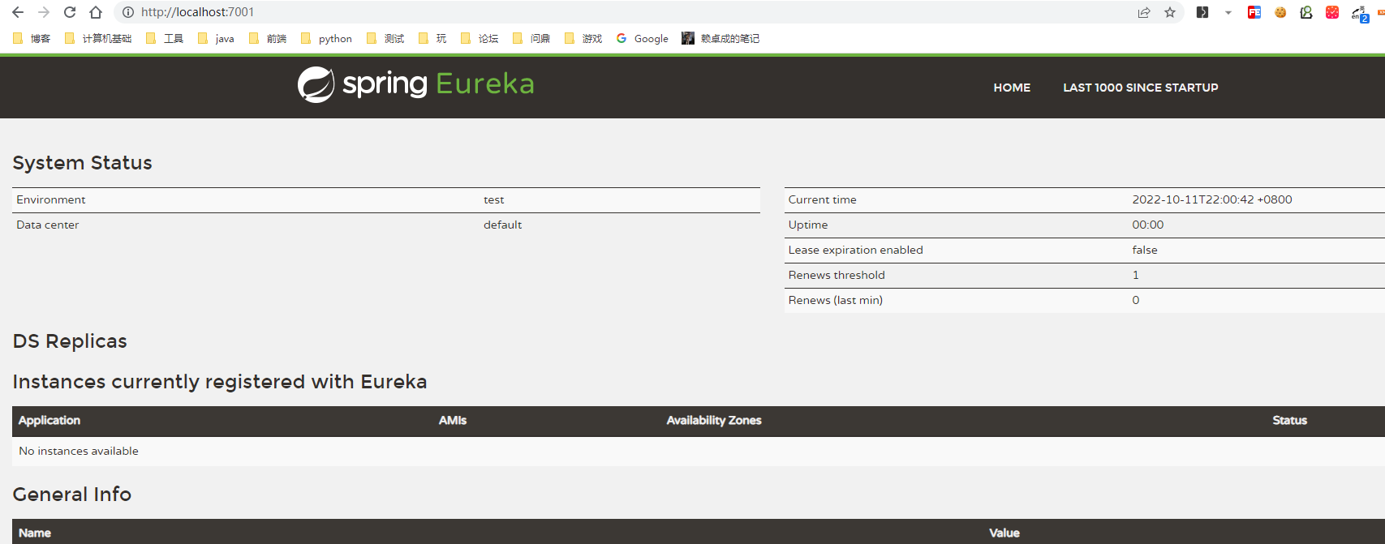Bookmark this page with the star icon
1385x544 pixels.
1170,12
